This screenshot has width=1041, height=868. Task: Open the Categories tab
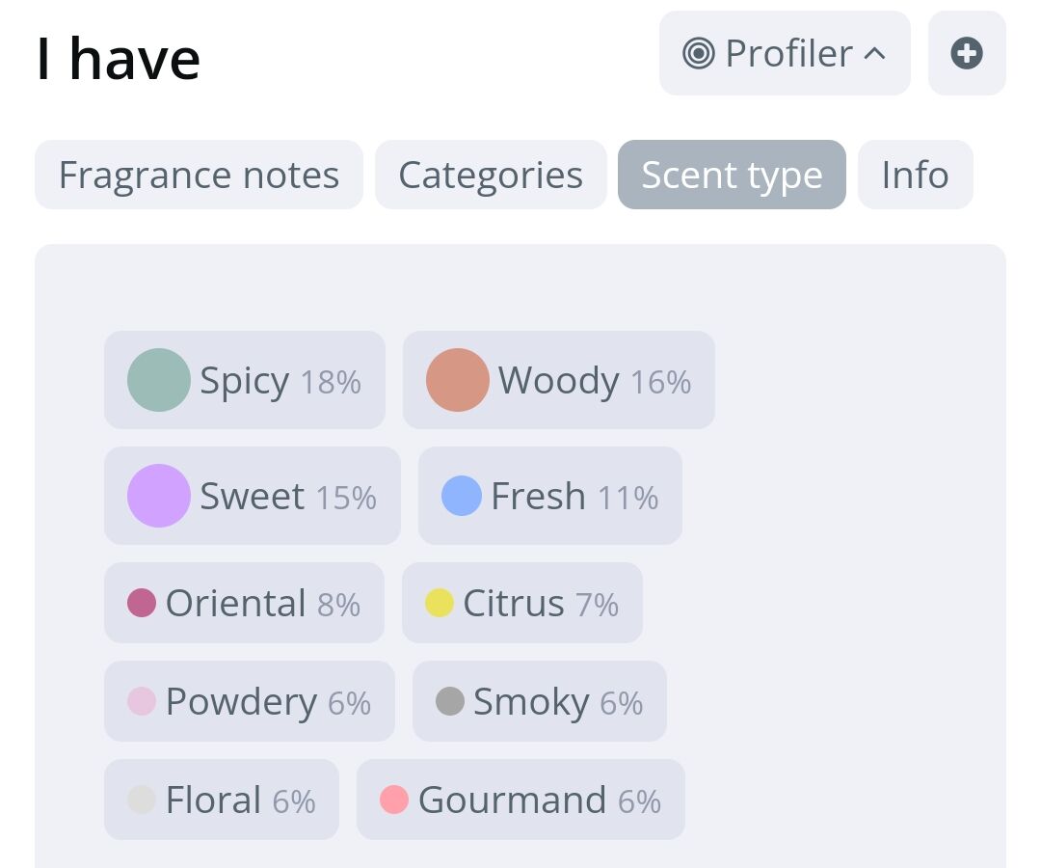(491, 175)
